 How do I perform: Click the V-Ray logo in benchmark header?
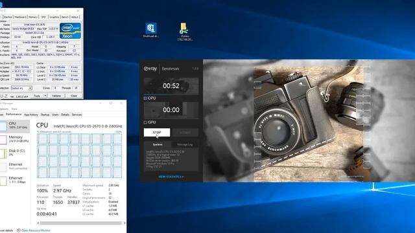point(150,69)
